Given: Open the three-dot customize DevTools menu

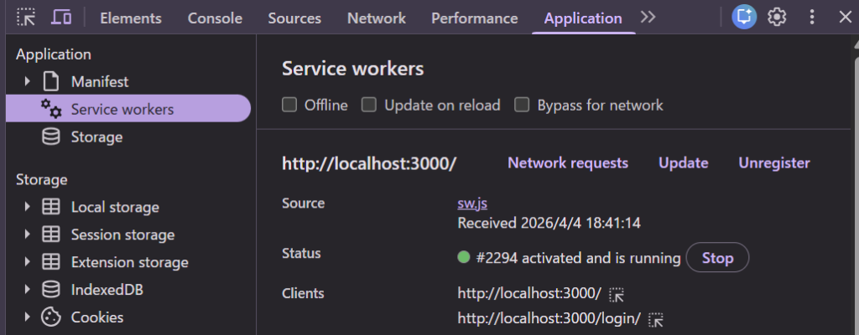Looking at the screenshot, I should [811, 18].
